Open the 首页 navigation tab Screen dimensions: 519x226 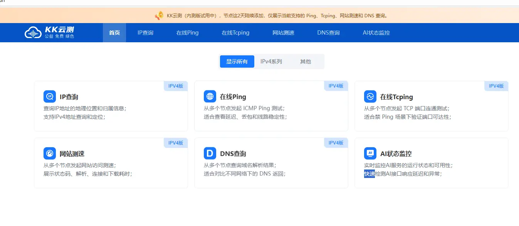114,33
